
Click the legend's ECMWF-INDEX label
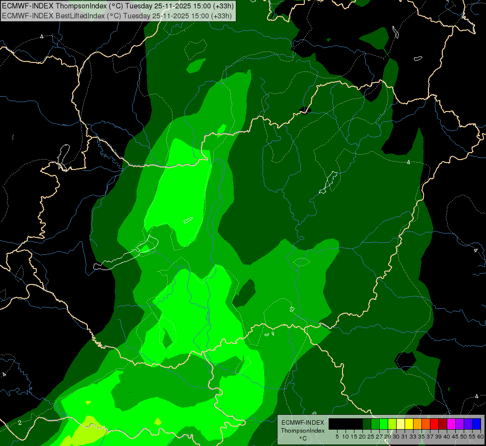303,423
